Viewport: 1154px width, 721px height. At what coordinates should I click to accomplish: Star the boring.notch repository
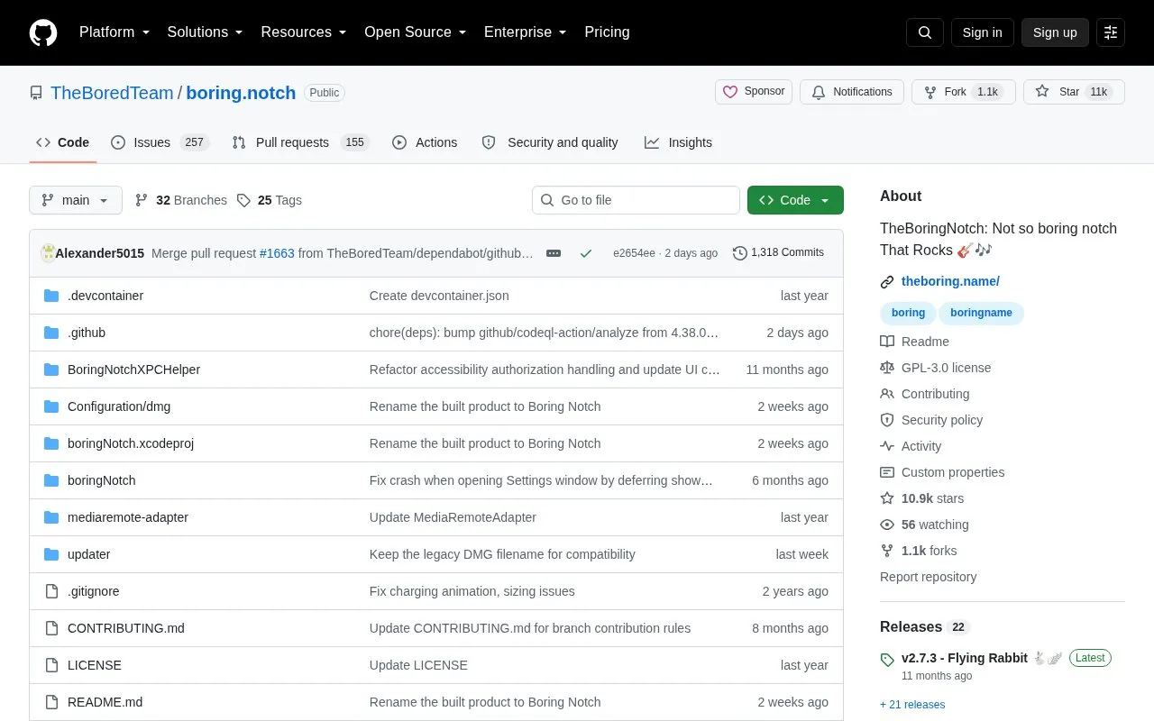pyautogui.click(x=1074, y=92)
